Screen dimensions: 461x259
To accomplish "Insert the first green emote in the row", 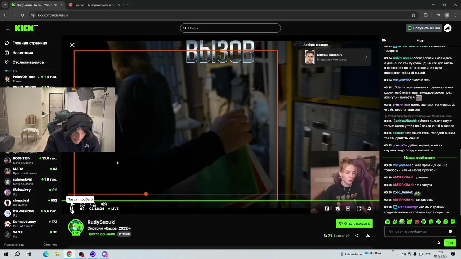I will pyautogui.click(x=388, y=222).
